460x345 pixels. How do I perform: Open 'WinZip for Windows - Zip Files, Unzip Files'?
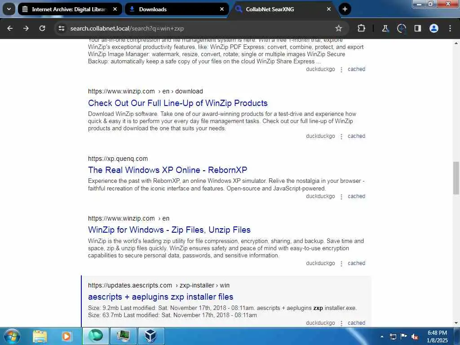coord(169,230)
